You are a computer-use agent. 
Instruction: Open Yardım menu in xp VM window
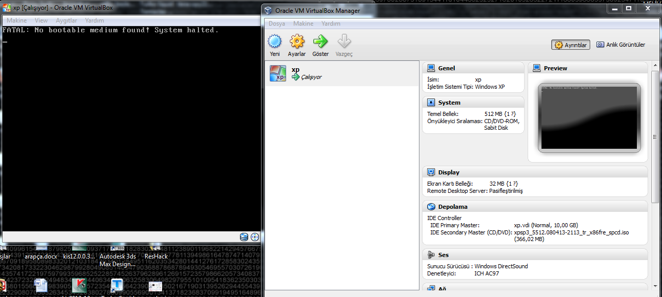click(94, 21)
